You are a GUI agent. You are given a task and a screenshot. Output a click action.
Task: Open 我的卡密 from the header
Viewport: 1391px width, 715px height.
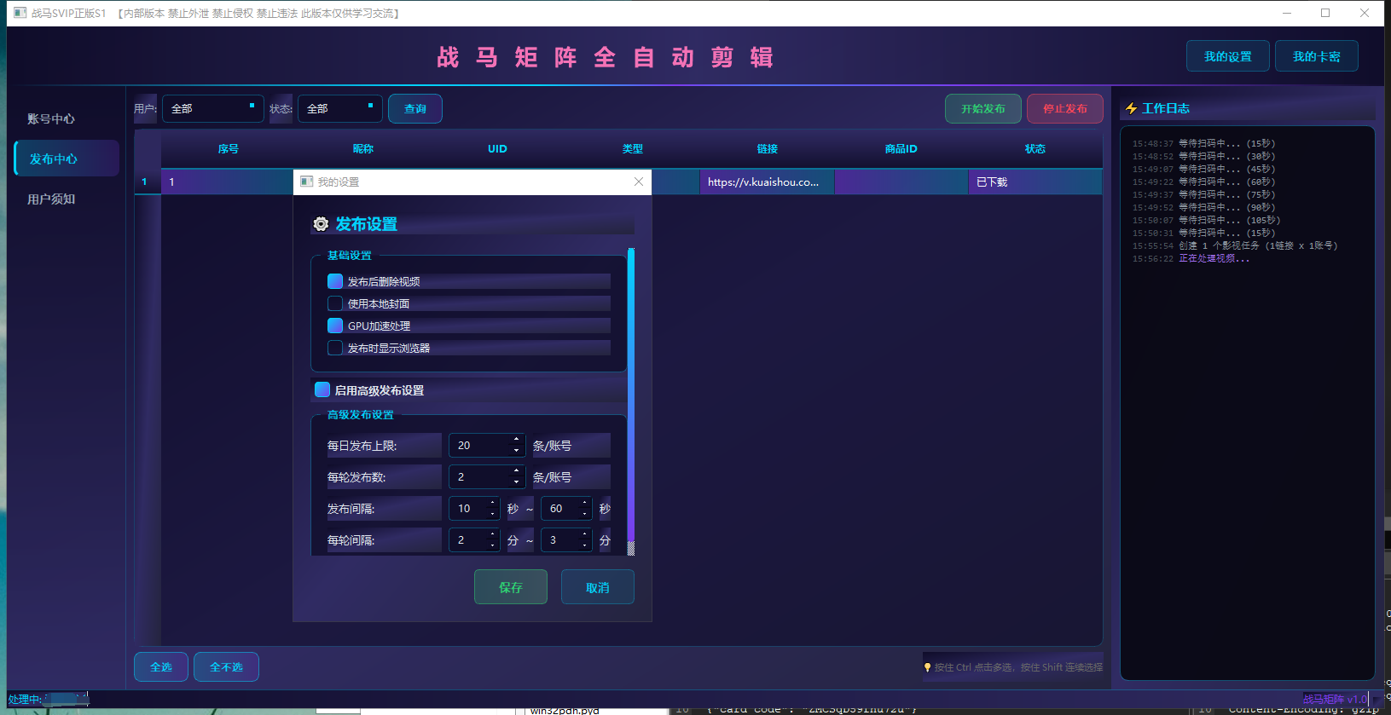1316,56
